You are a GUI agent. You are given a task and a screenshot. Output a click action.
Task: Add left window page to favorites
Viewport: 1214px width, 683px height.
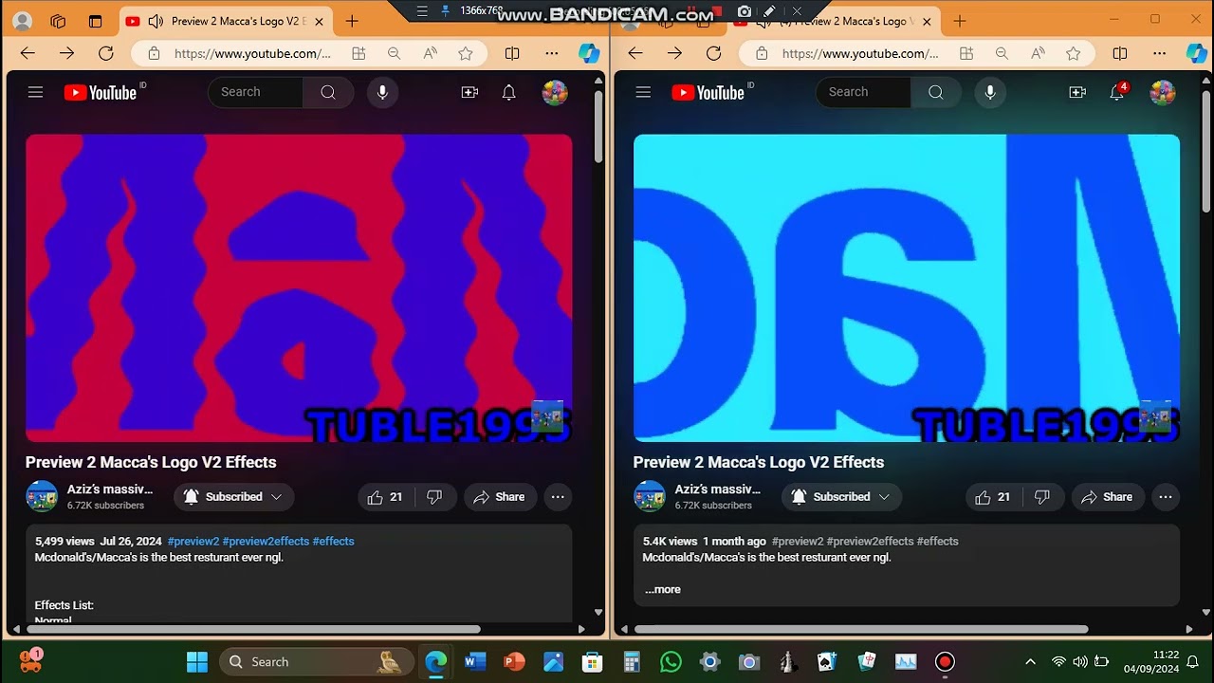(x=466, y=54)
